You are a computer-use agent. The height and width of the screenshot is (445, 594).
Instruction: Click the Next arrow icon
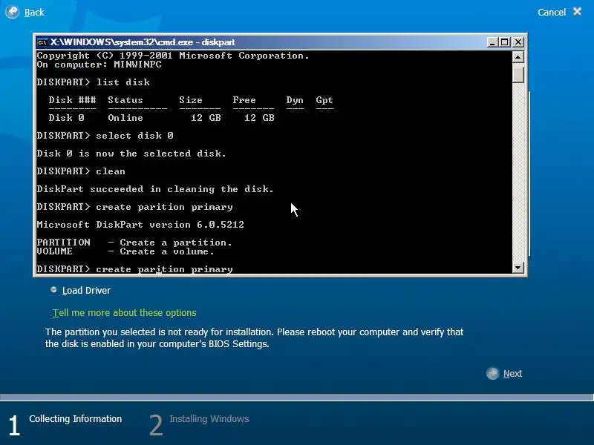[x=492, y=374]
